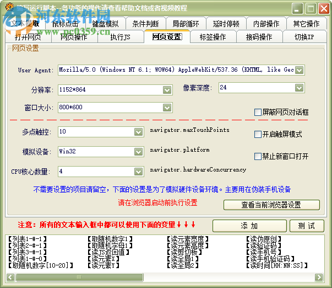Click the 测试 button
The height and width of the screenshot is (288, 332).
pyautogui.click(x=307, y=226)
